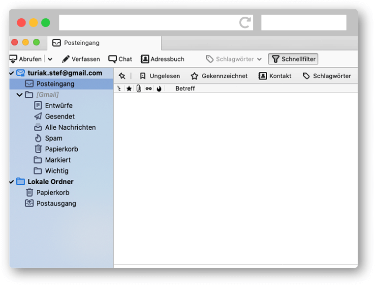Sort by star column header

(129, 88)
